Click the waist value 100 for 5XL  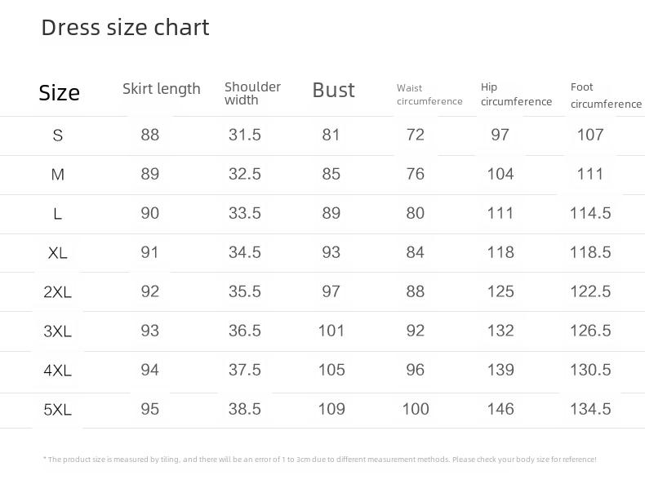(x=416, y=409)
